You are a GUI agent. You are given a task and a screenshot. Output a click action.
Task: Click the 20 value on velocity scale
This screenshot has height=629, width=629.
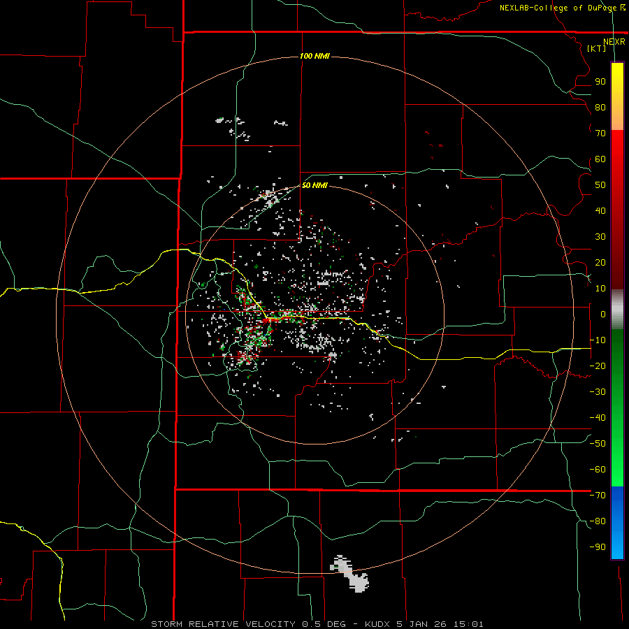pyautogui.click(x=600, y=263)
